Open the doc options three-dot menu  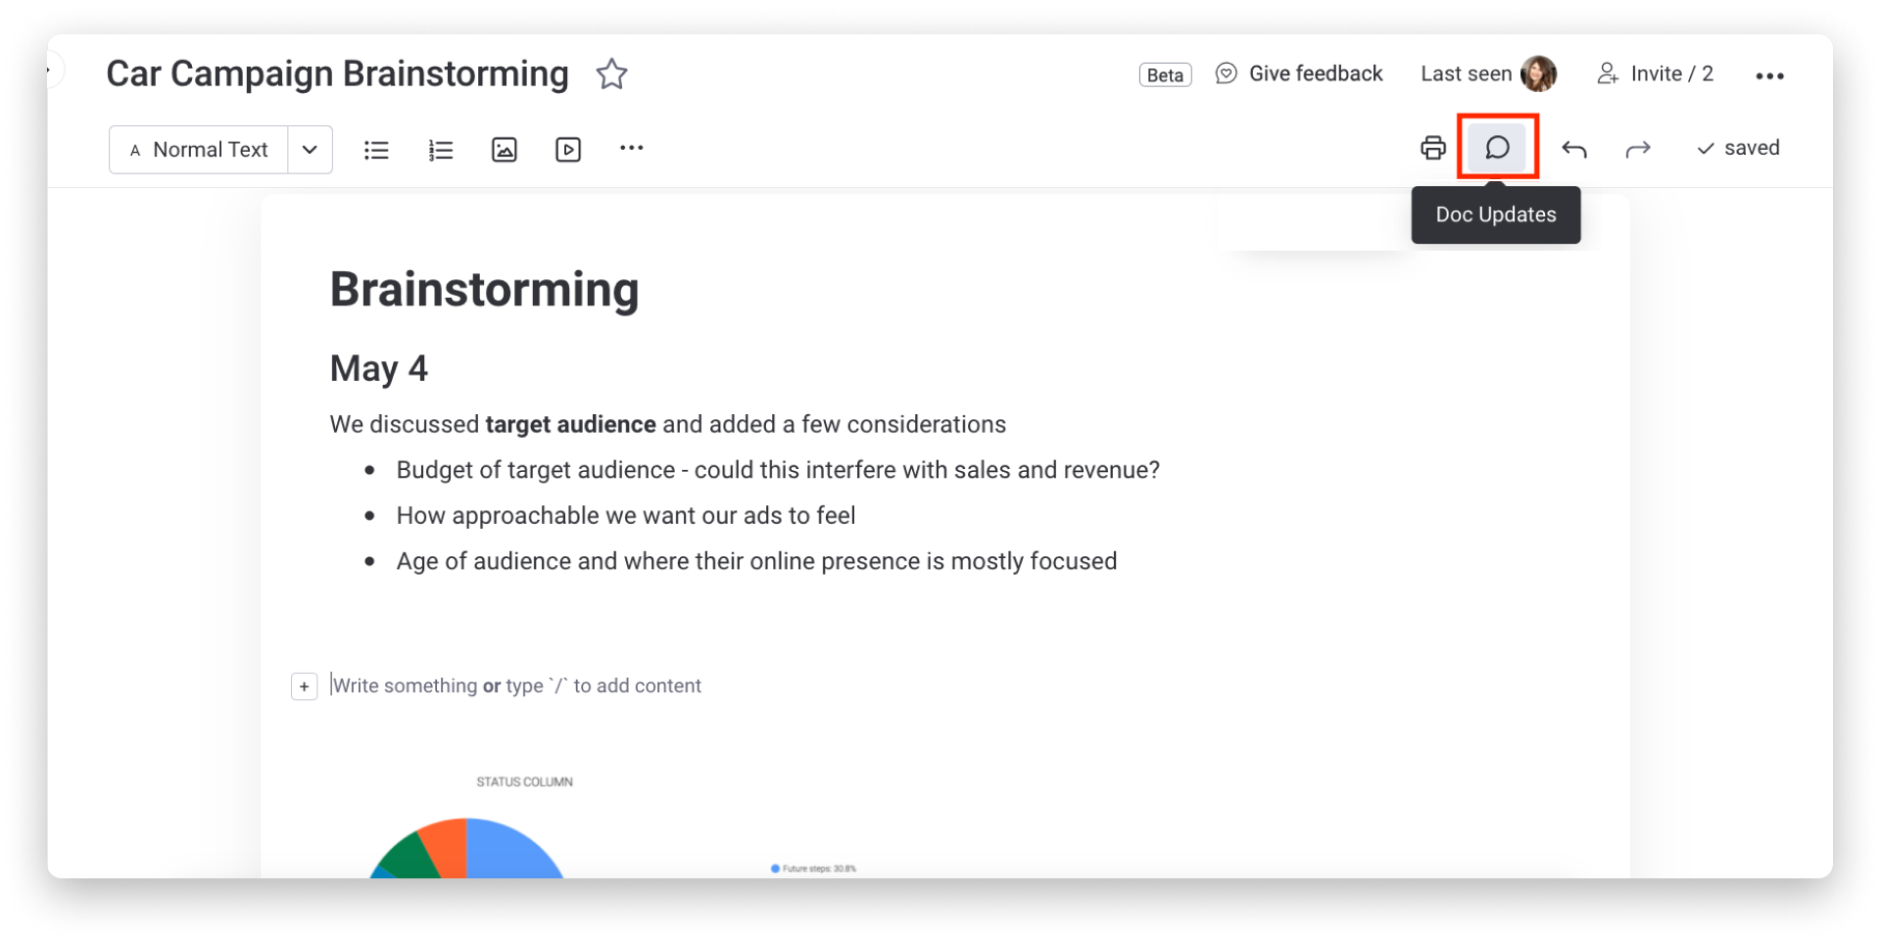1769,75
